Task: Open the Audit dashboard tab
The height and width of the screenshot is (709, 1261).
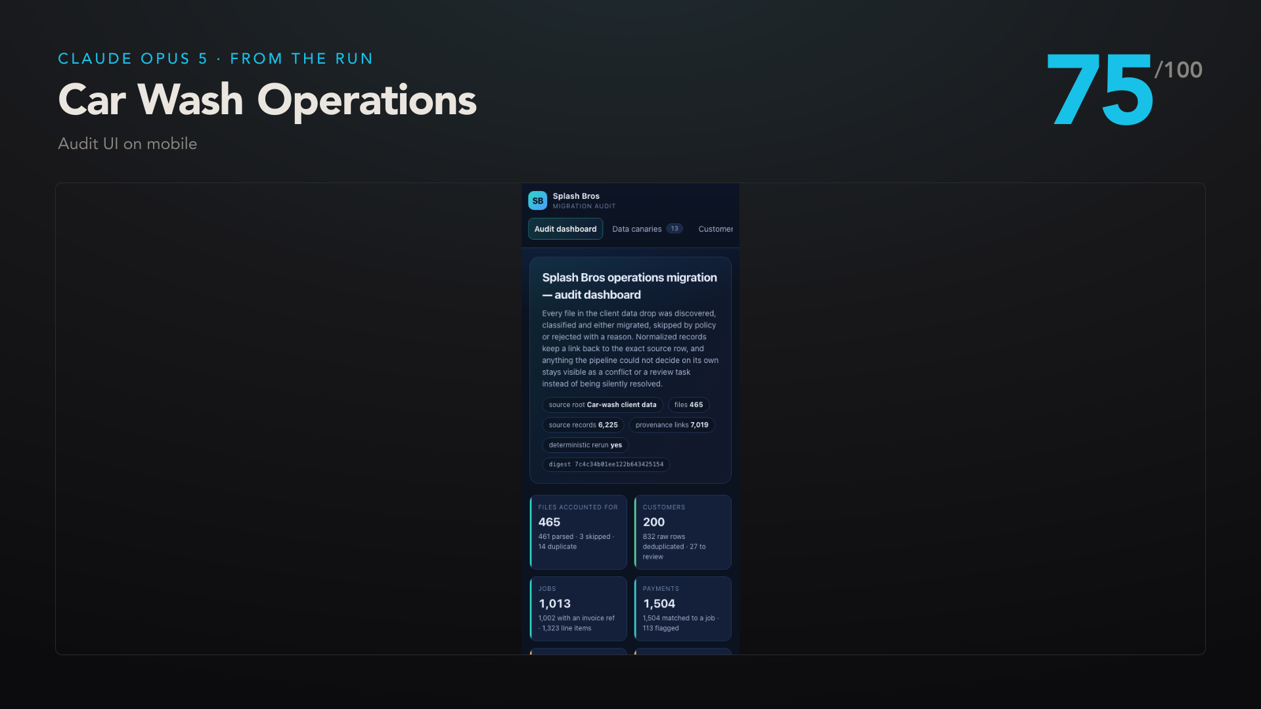Action: (565, 229)
